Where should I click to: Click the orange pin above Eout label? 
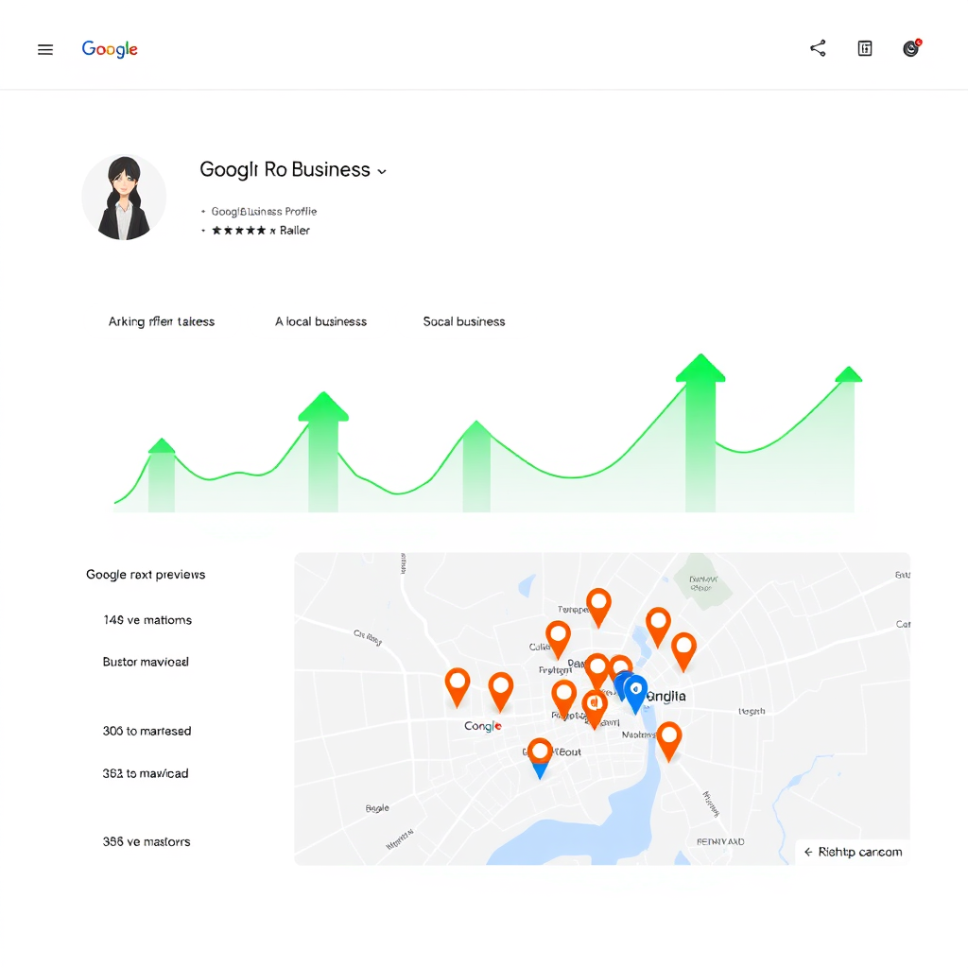click(541, 752)
